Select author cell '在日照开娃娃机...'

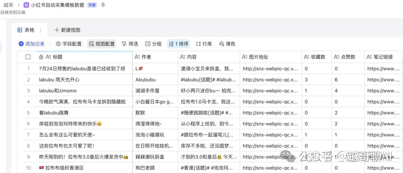pos(155,146)
